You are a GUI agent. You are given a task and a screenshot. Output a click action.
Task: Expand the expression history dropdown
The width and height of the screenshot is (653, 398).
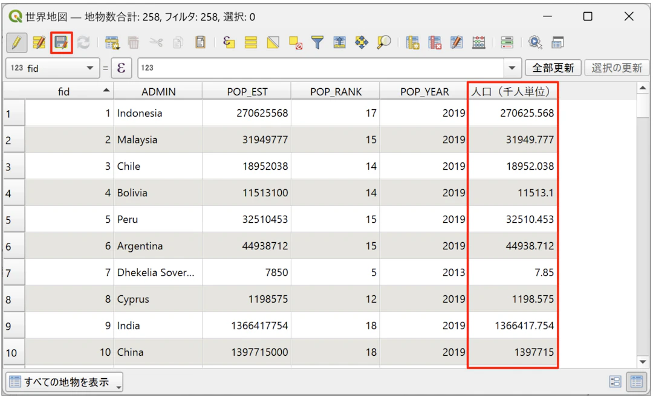tap(513, 68)
